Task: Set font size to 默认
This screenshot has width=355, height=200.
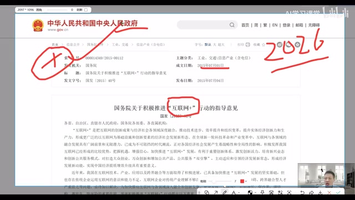Action: pyautogui.click(x=208, y=44)
